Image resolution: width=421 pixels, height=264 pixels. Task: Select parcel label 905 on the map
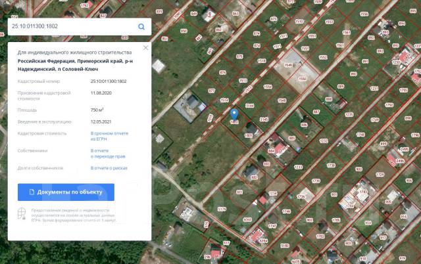388,202
